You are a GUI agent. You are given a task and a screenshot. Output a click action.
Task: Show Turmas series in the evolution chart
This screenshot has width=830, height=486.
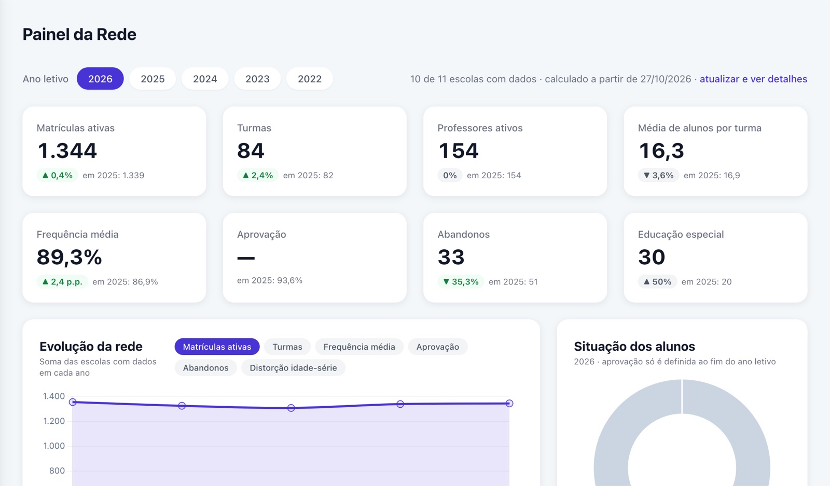(x=287, y=347)
